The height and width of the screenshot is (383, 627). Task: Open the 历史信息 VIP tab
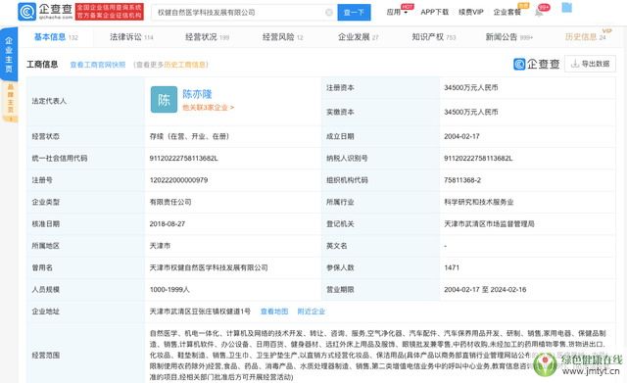point(586,37)
